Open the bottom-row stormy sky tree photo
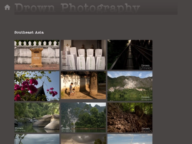This screenshot has height=144, width=192. 37,139
